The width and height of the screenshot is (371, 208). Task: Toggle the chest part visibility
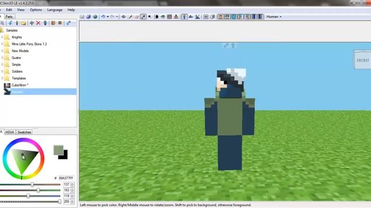[x=234, y=17]
